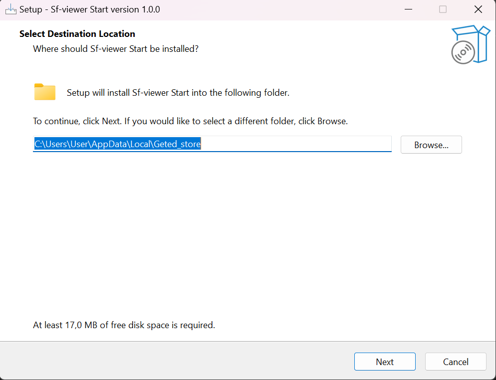Cancel the Sf-viewer Start installation
Screen dimensions: 496x380
(455, 362)
